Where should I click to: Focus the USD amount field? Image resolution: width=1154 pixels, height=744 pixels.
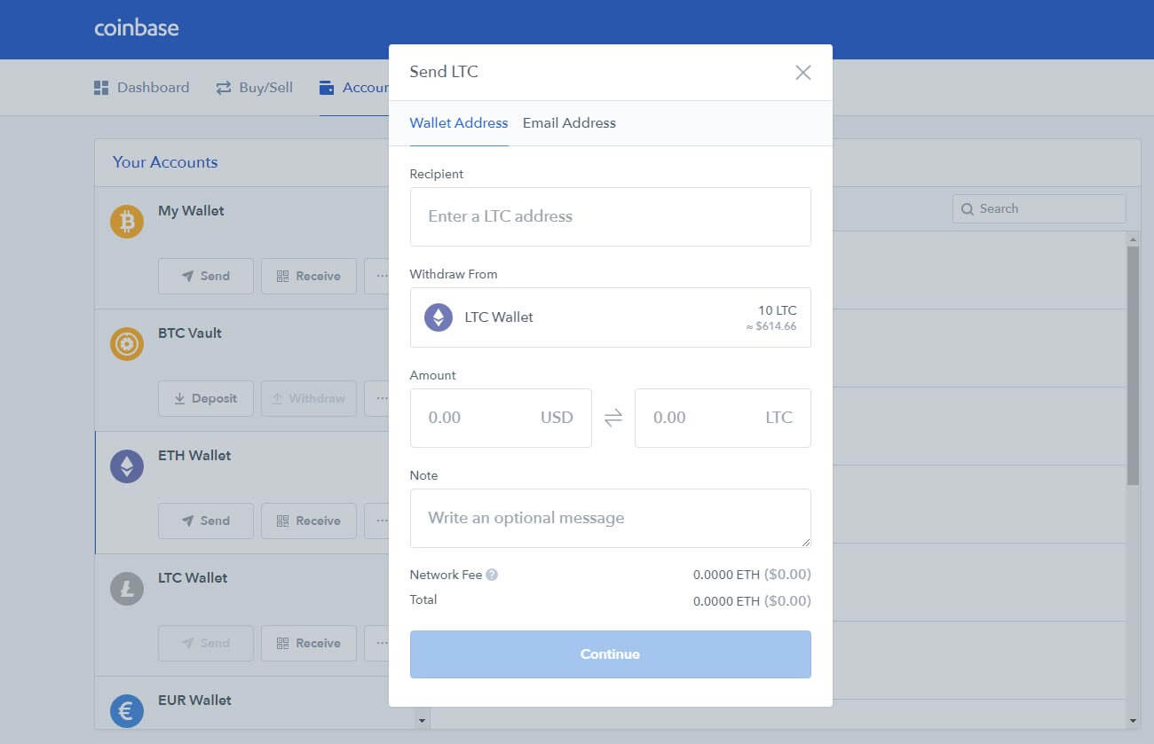click(x=501, y=418)
